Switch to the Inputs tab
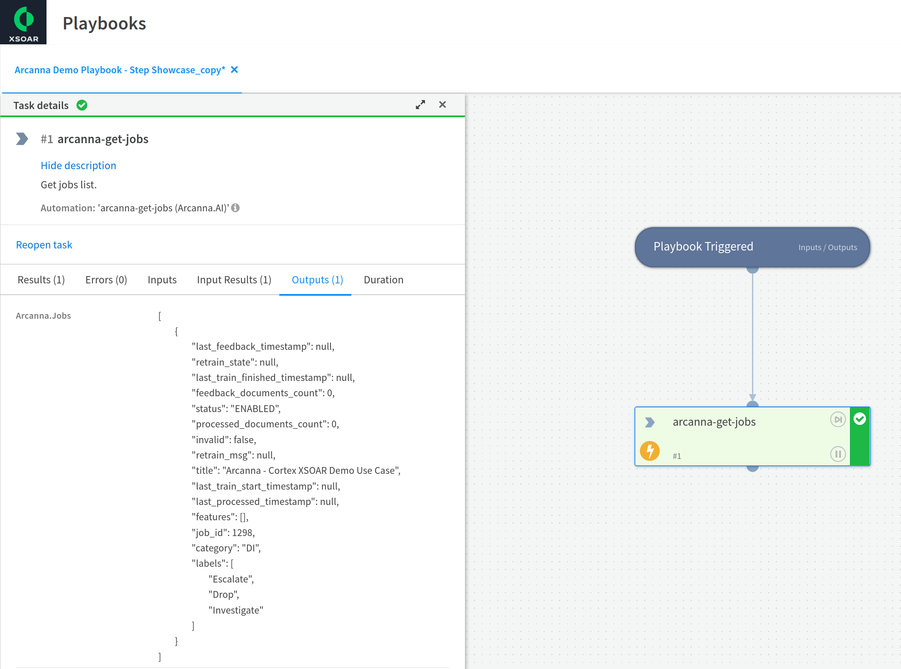Screen dimensions: 901x669 coord(162,280)
